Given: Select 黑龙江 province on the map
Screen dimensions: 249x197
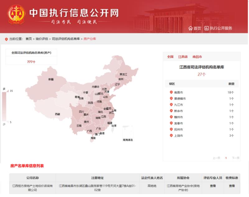Looking at the screenshot, I should coord(124,74).
